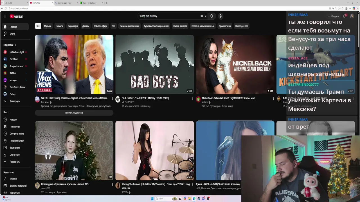Open notifications bell
The height and width of the screenshot is (202, 360).
coord(345,16)
